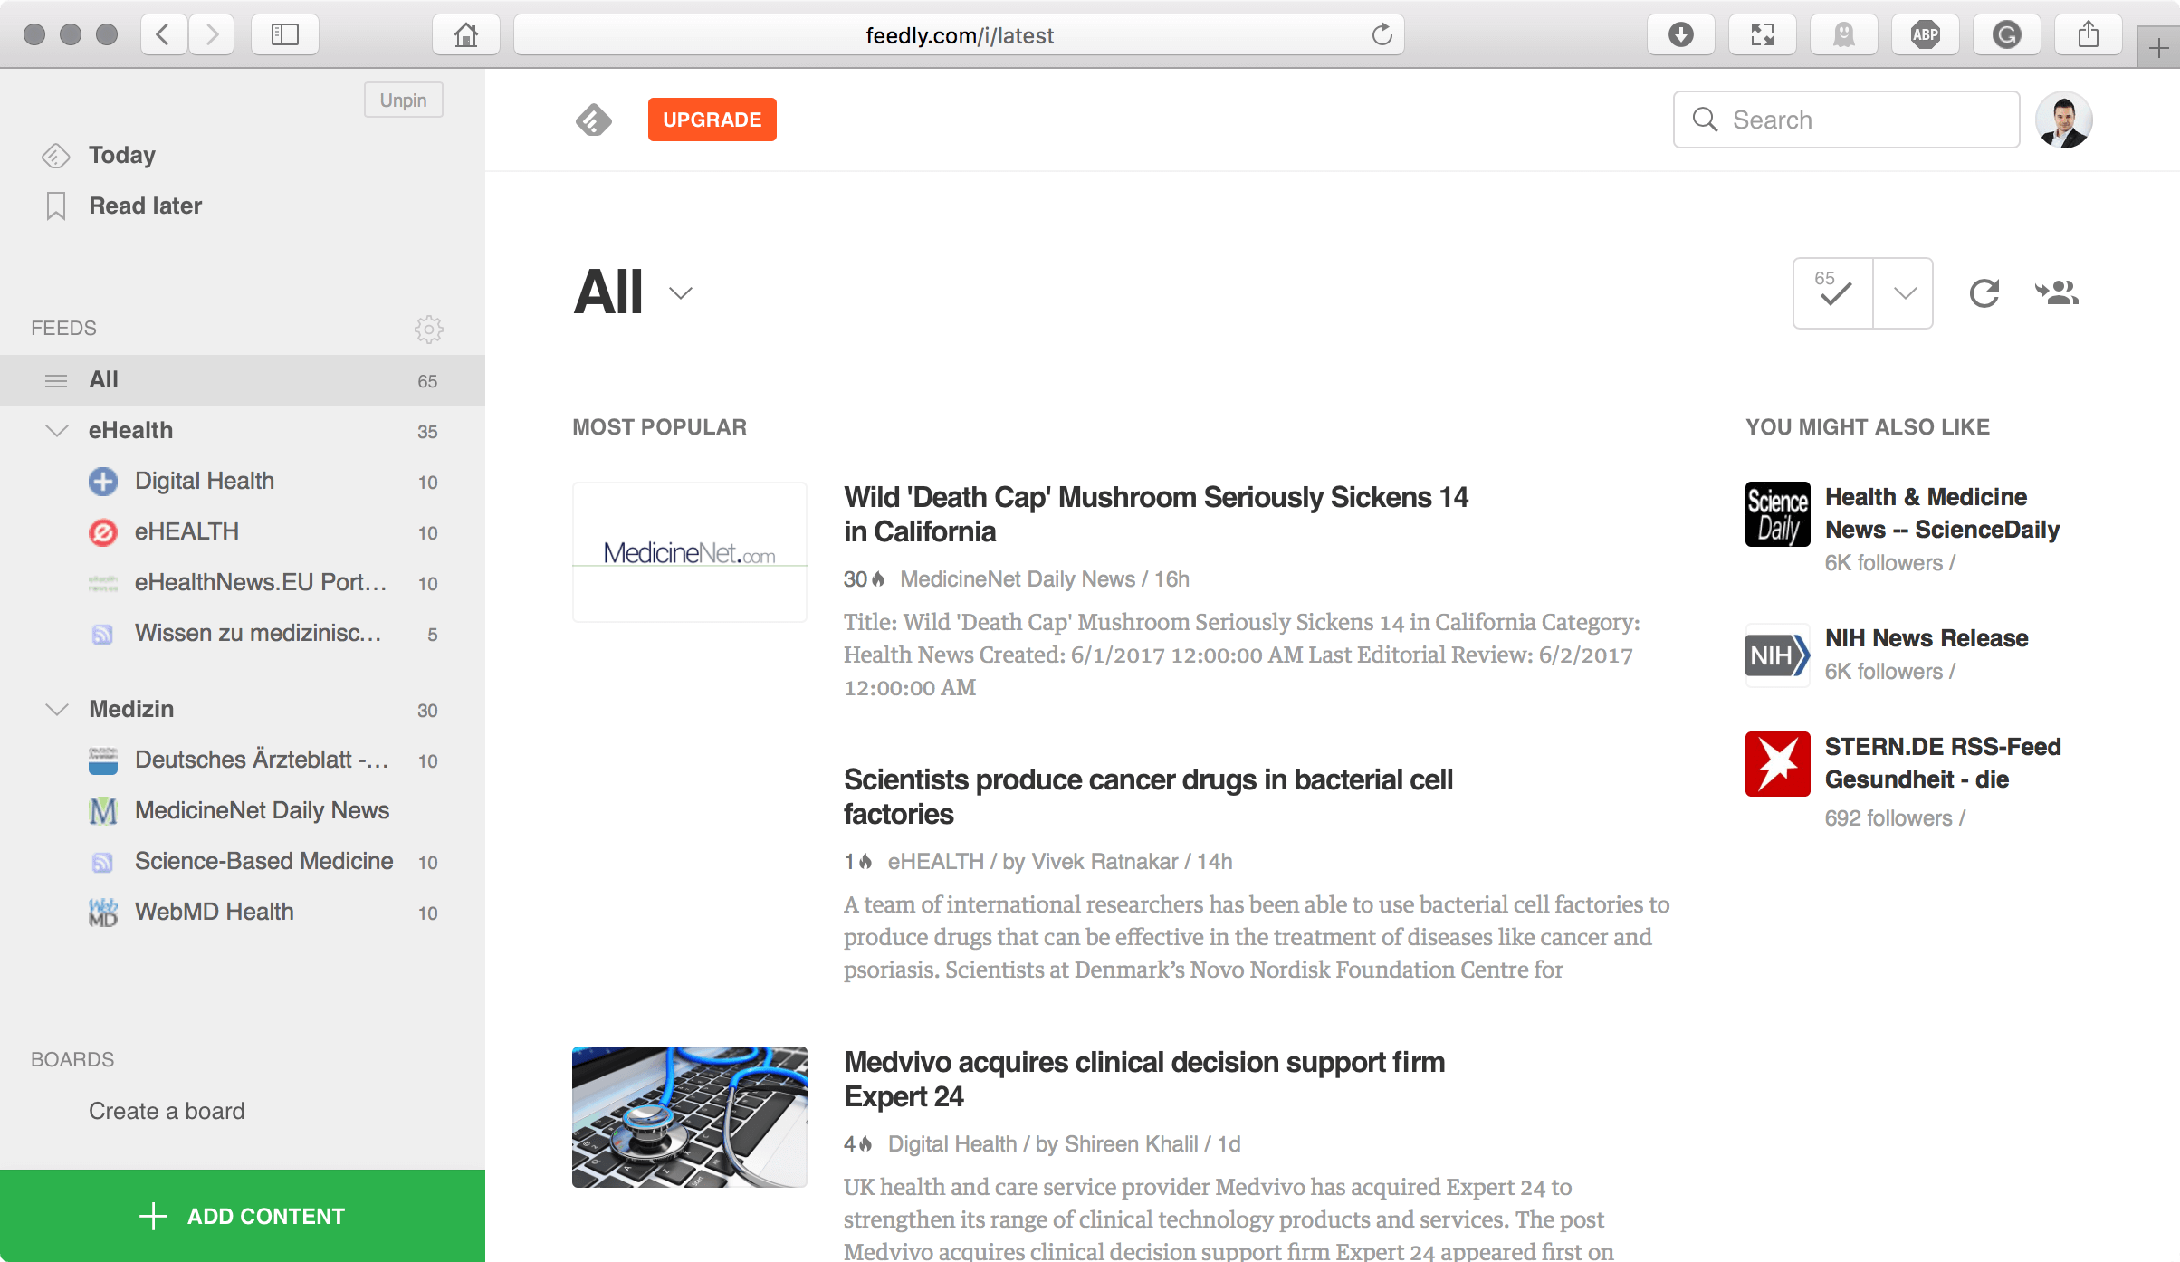Viewport: 2180px width, 1262px height.
Task: Go back with Safari back arrow
Action: click(x=164, y=34)
